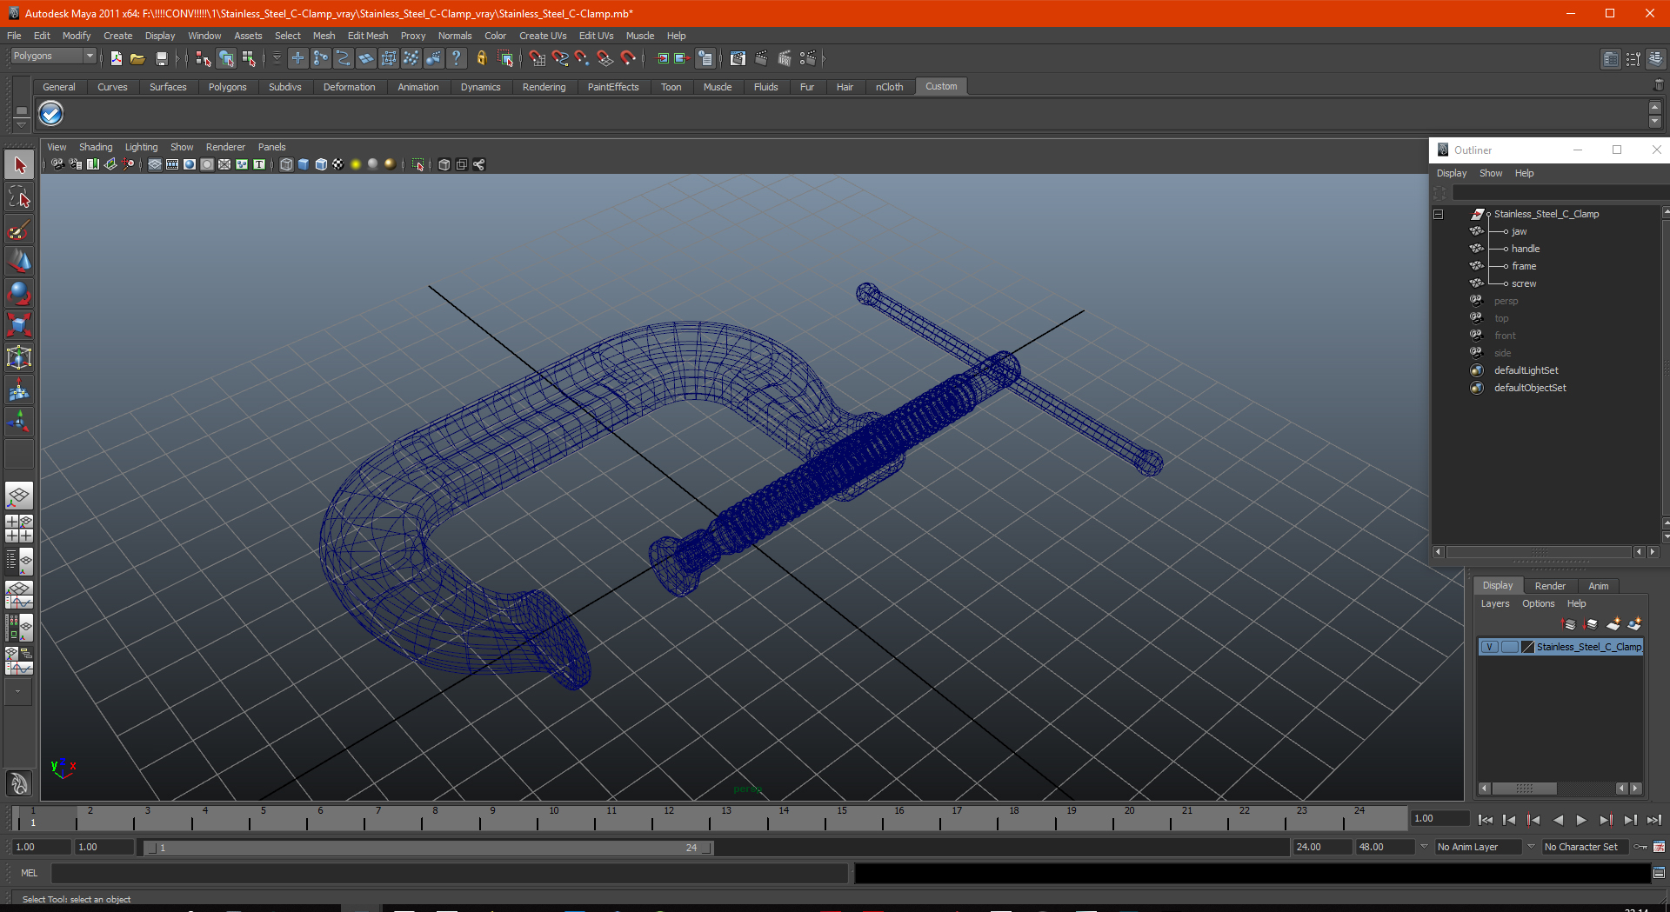Switch to the Polygons shelf tab
Image resolution: width=1670 pixels, height=912 pixels.
227,87
